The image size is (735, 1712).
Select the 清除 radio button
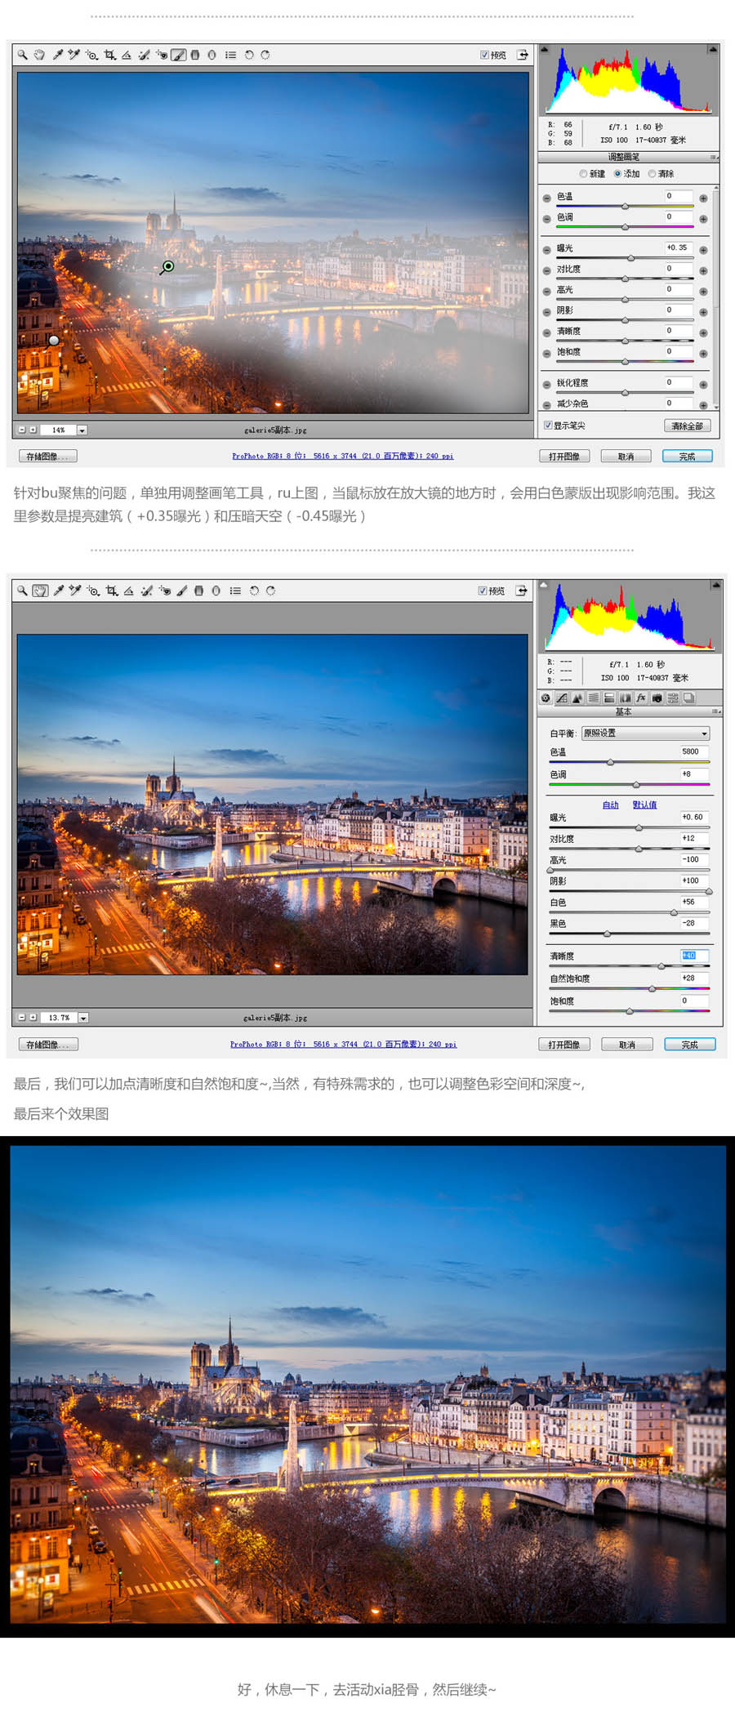652,173
